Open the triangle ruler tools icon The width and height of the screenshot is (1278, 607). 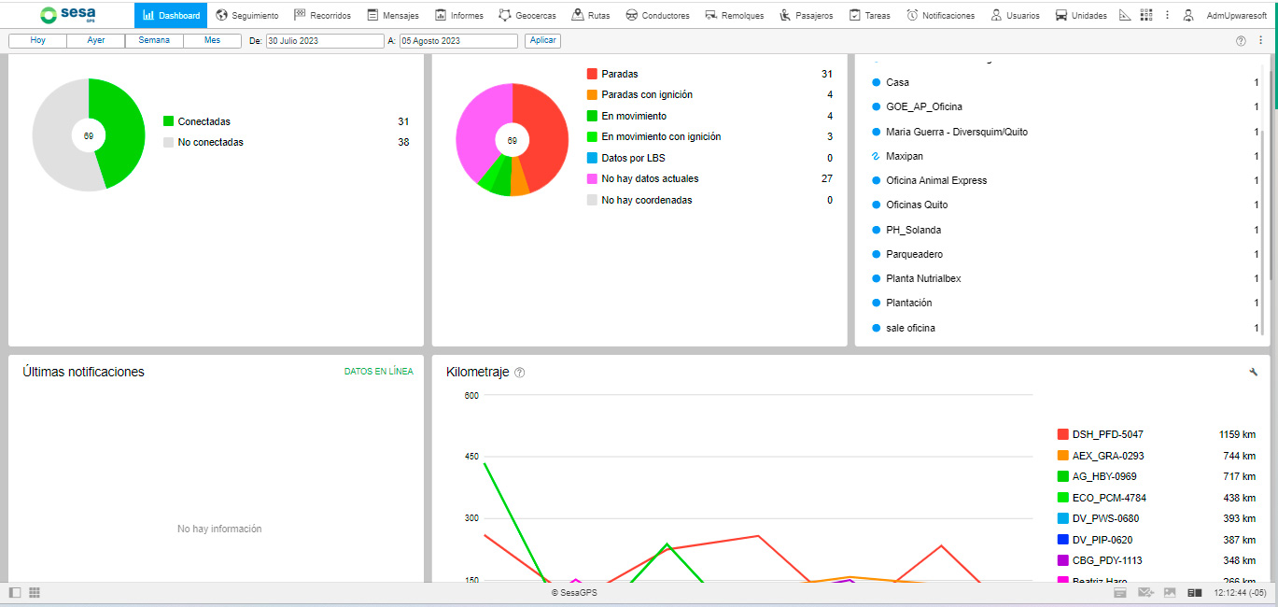click(x=1125, y=15)
